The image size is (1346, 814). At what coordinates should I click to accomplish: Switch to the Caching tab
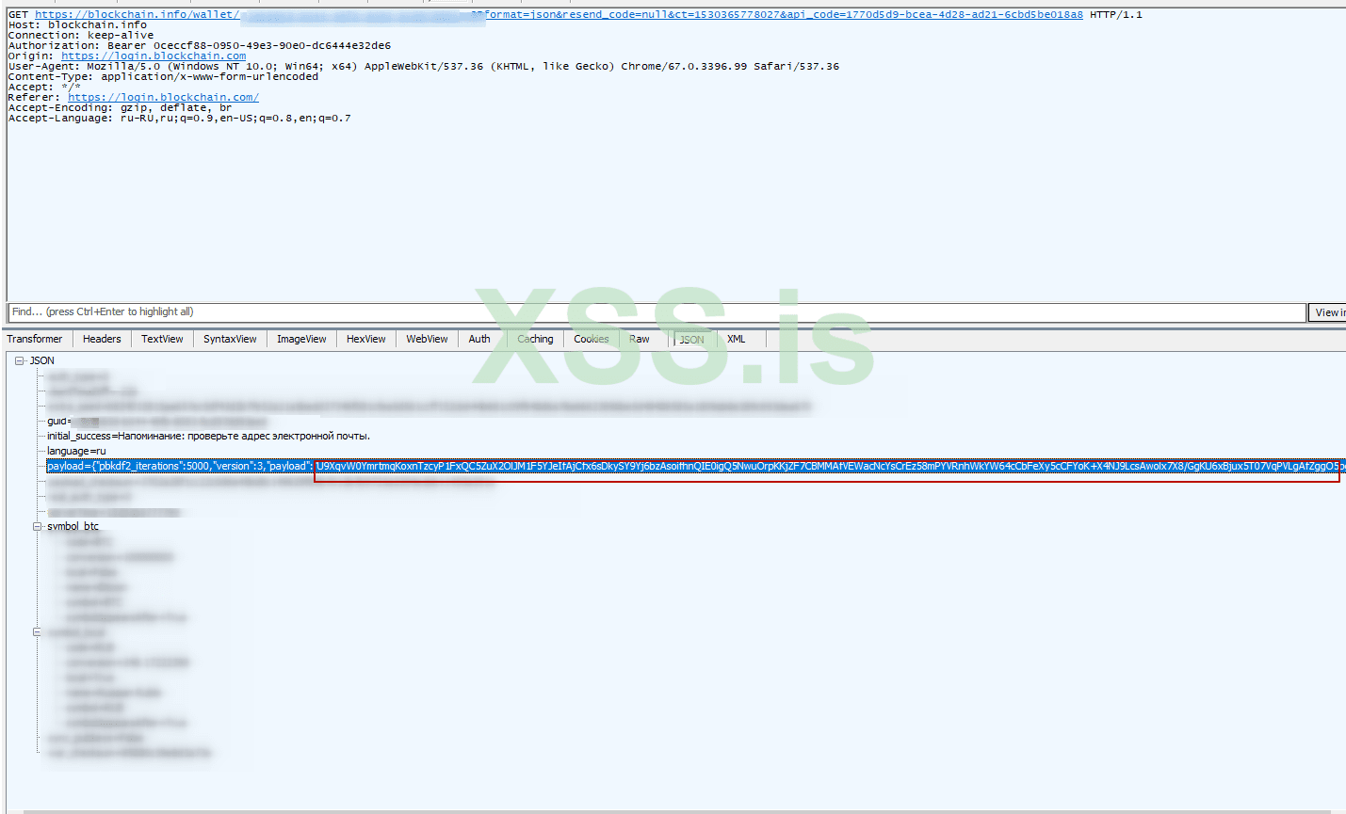(535, 339)
